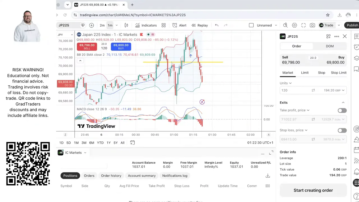This screenshot has height=202, width=359.
Task: Open order panel settings grid icon
Action: point(328,36)
